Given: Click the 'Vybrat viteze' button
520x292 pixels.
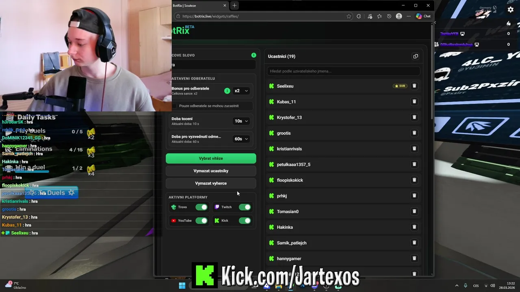Looking at the screenshot, I should 211,159.
